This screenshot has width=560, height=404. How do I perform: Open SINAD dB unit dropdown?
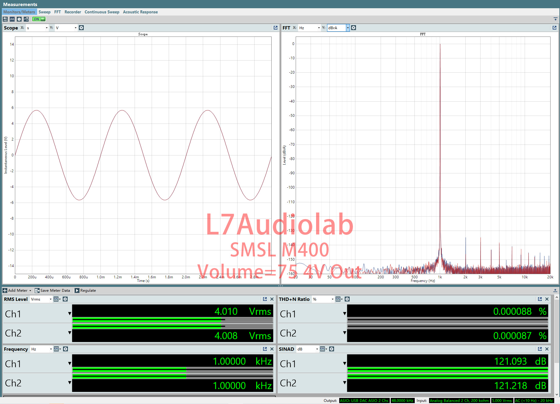tap(308, 349)
